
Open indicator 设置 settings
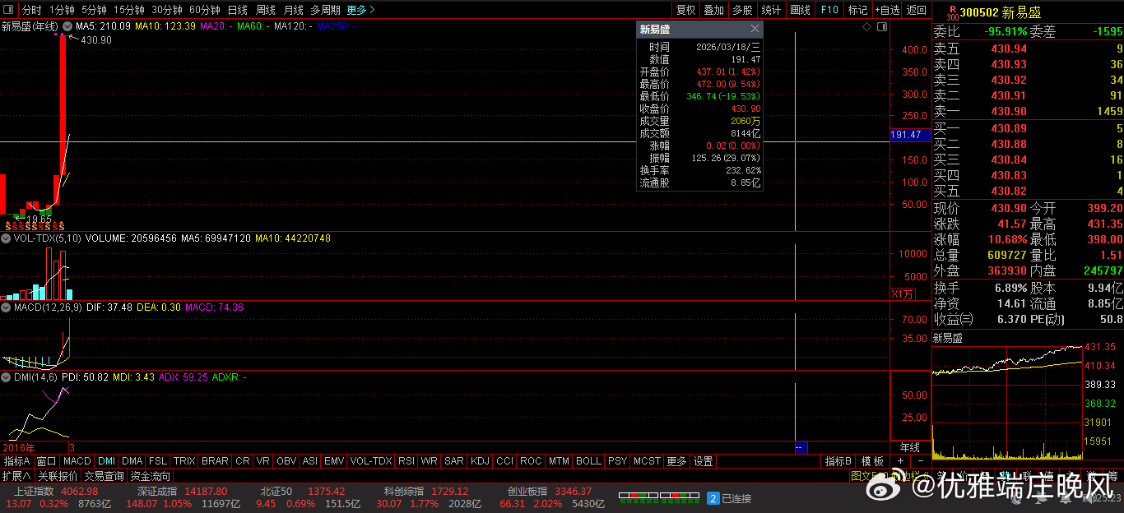(703, 461)
